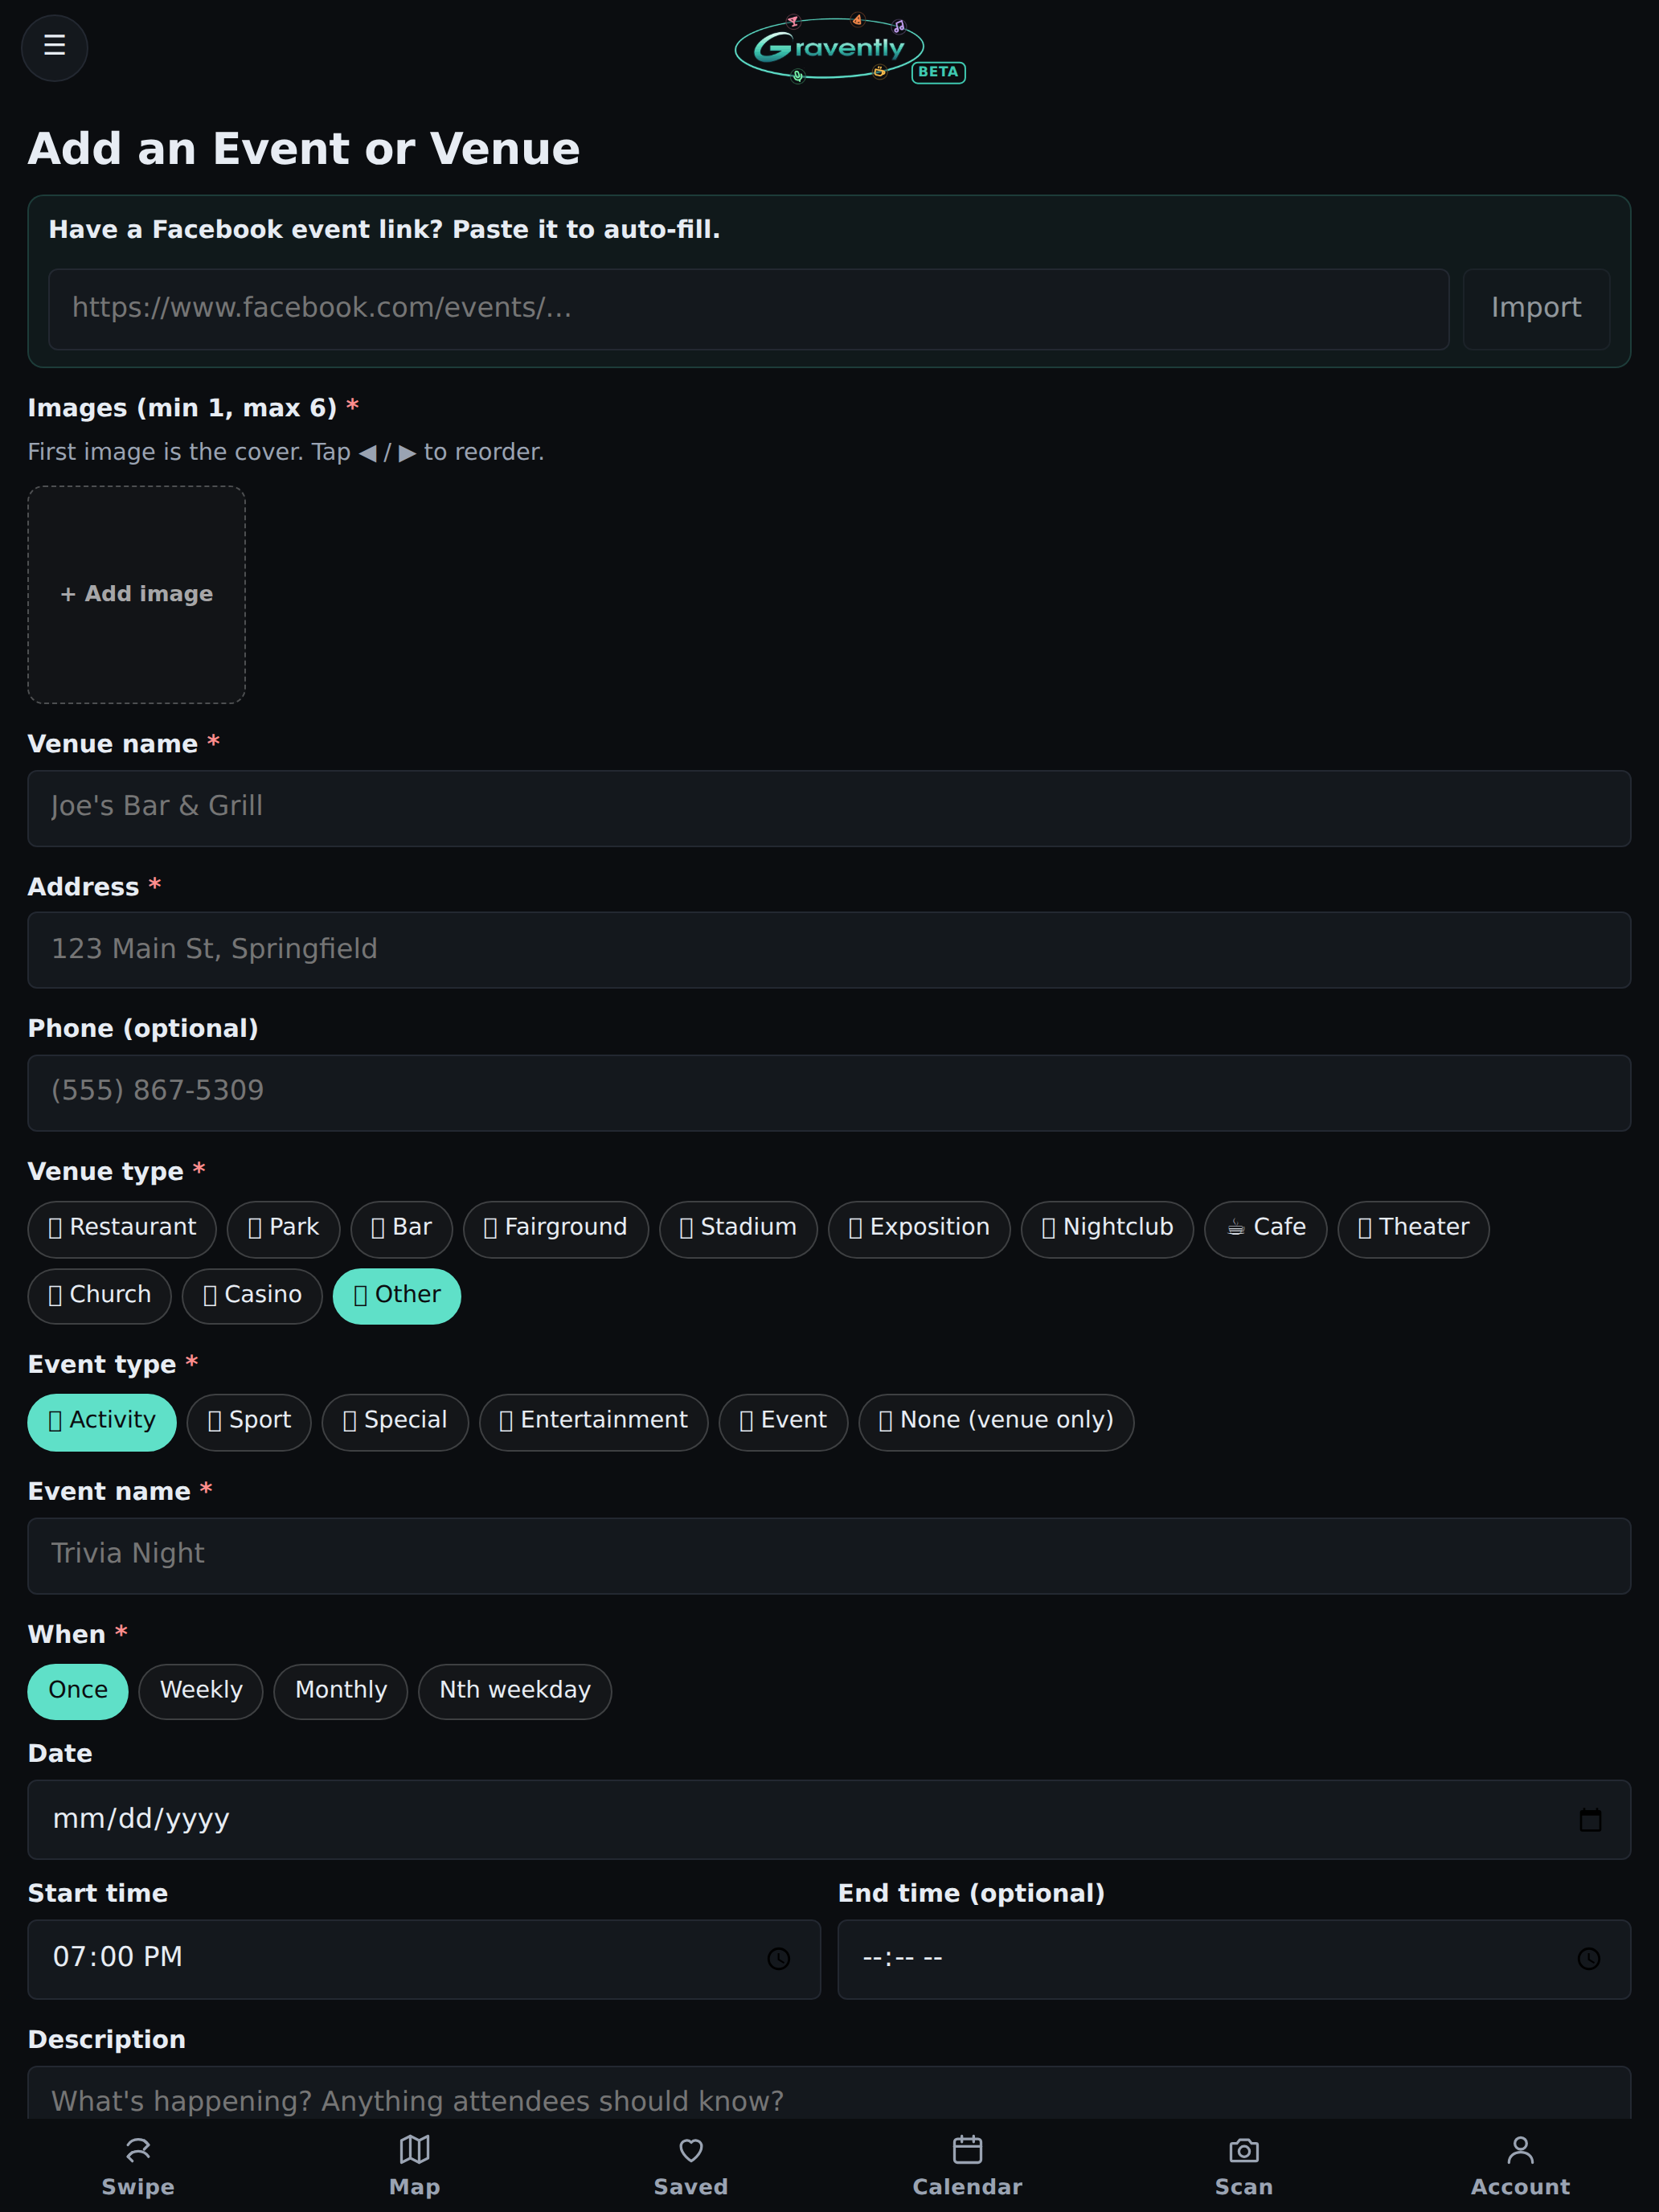Image resolution: width=1659 pixels, height=2212 pixels.
Task: Choose the Stadium venue type
Action: tap(738, 1228)
